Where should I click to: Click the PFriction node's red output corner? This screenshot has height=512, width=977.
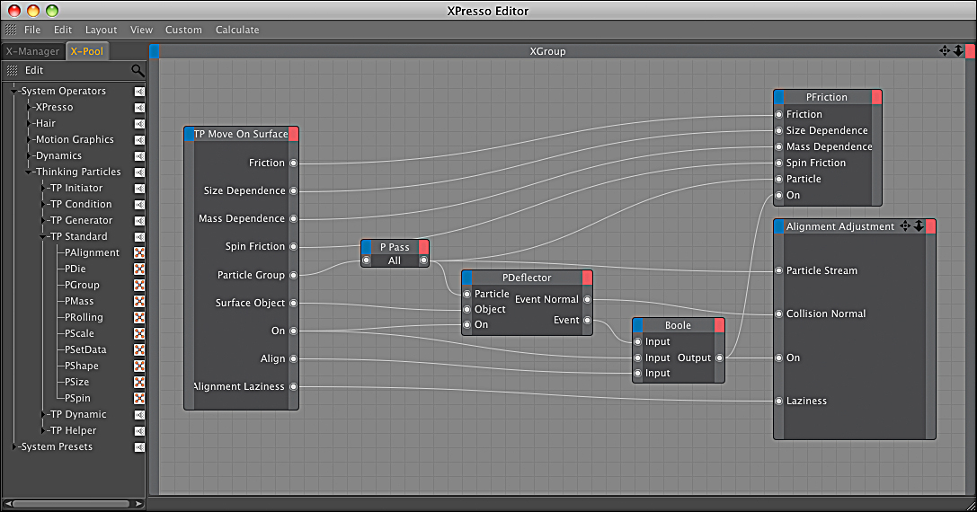point(876,97)
